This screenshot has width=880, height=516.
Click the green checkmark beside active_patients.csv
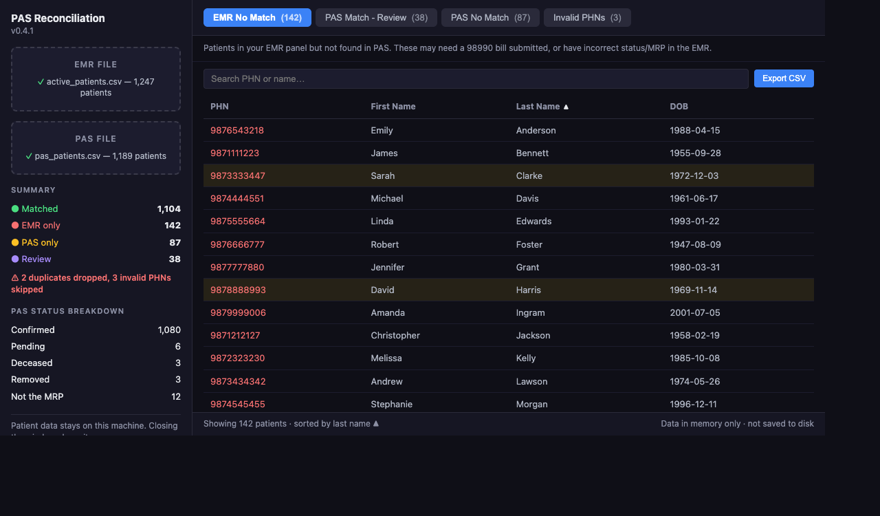pos(41,82)
